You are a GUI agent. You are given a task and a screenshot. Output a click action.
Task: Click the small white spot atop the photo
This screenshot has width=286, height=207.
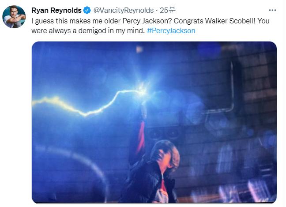(x=139, y=49)
